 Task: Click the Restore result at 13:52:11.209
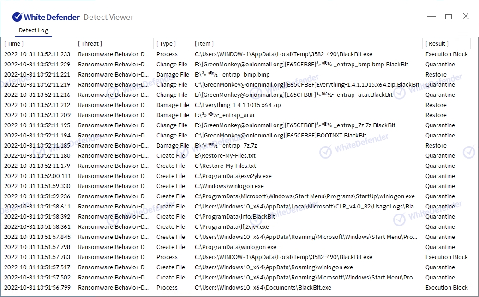tap(436, 115)
